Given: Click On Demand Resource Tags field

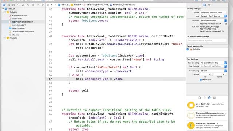Looking at the screenshot, I should 207,40.
